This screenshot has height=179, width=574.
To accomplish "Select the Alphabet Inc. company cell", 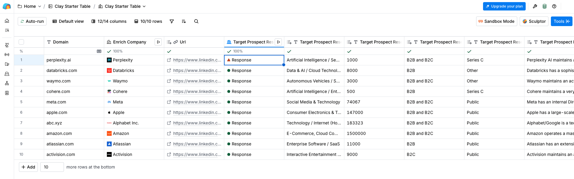I will [134, 123].
